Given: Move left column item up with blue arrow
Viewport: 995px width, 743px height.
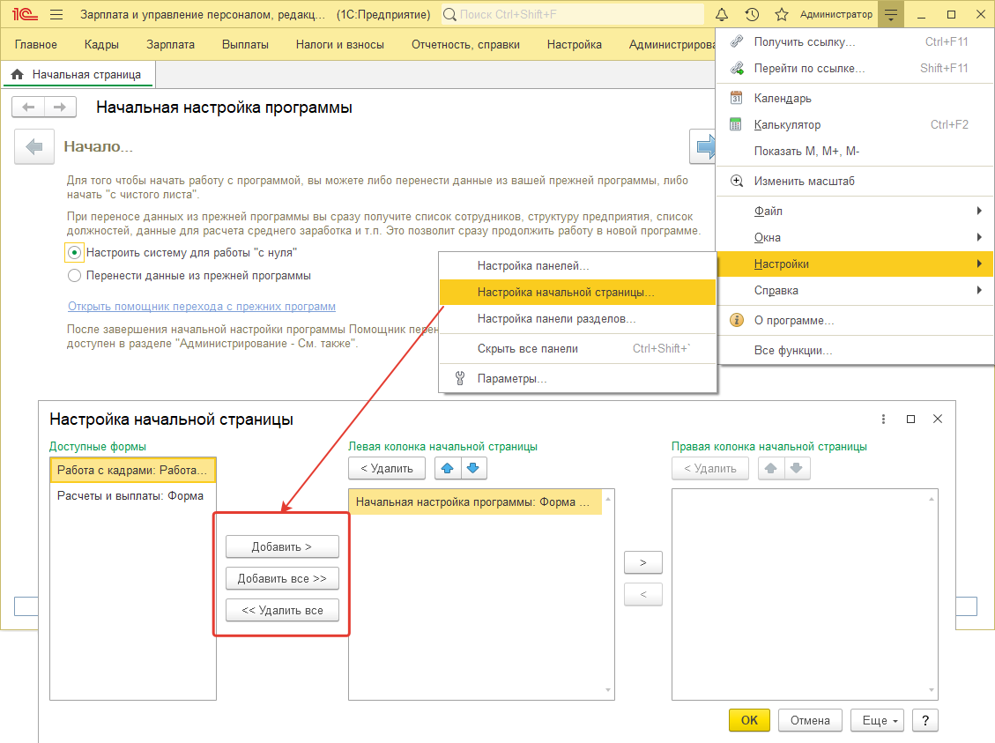Looking at the screenshot, I should [x=449, y=468].
